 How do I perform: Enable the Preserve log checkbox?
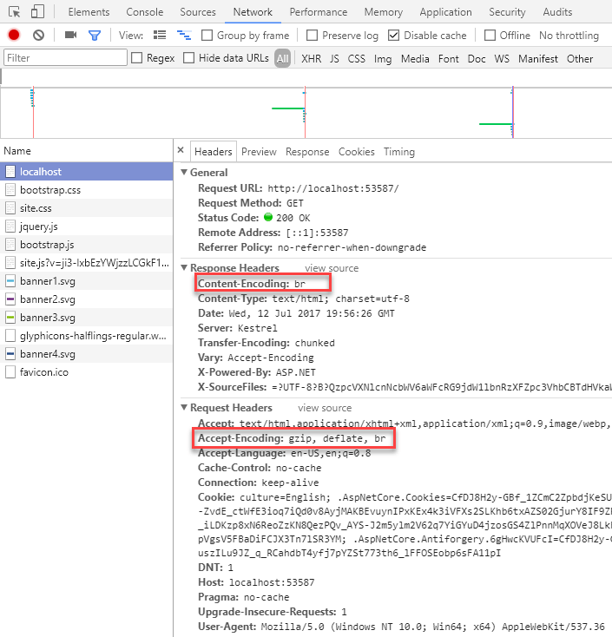click(x=310, y=36)
